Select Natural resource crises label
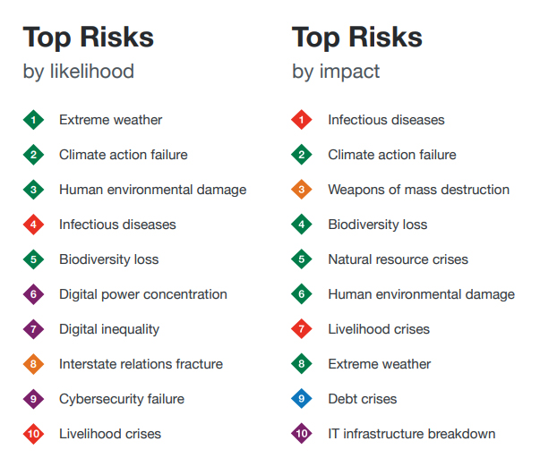 (398, 259)
